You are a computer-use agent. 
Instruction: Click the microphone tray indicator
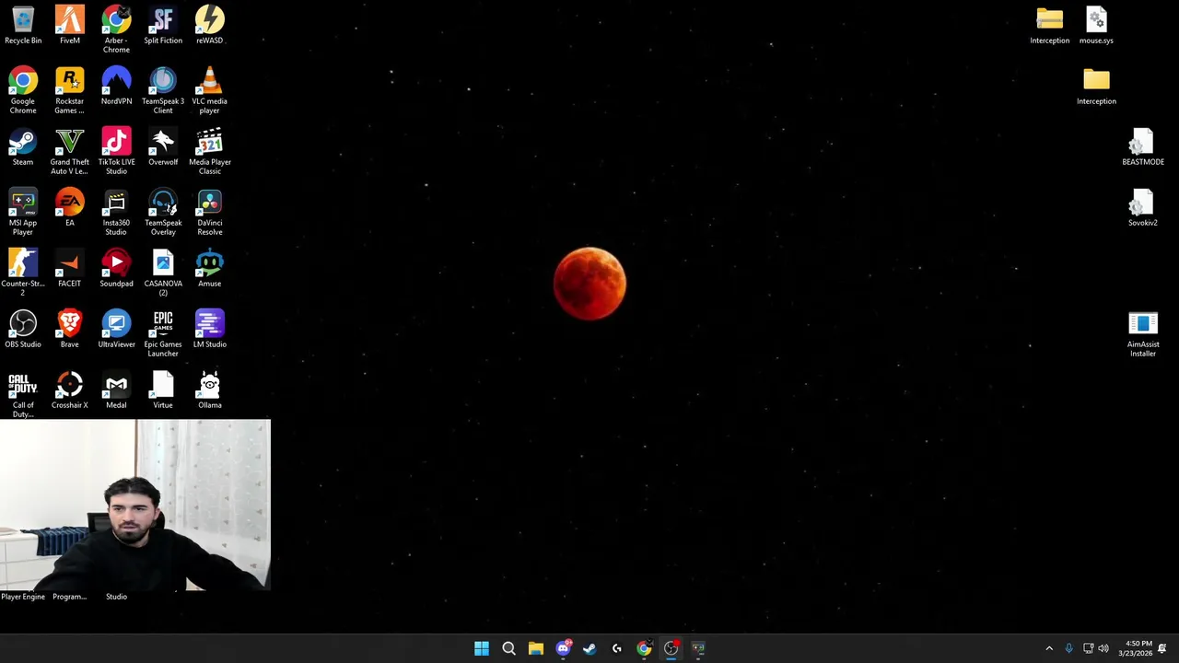pos(1068,648)
